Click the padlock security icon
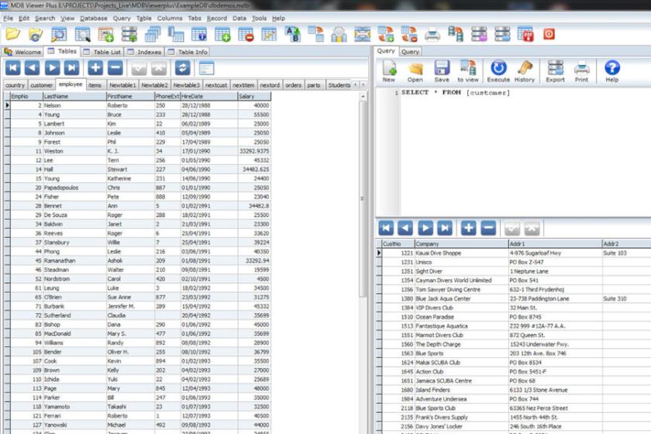This screenshot has height=434, width=651. click(339, 34)
